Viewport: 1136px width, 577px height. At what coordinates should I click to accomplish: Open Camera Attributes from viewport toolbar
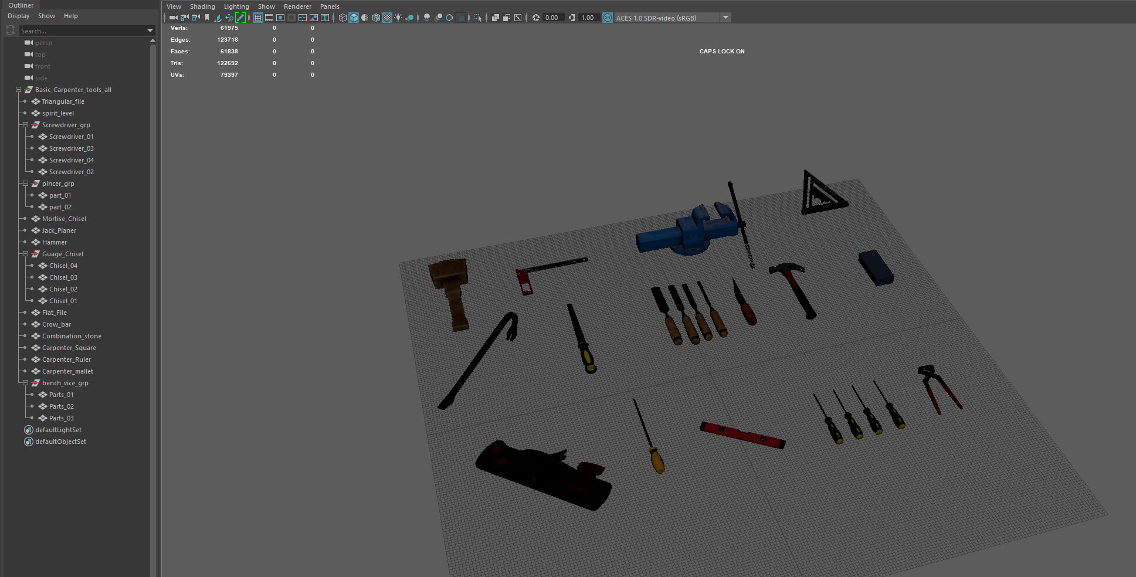pos(196,18)
